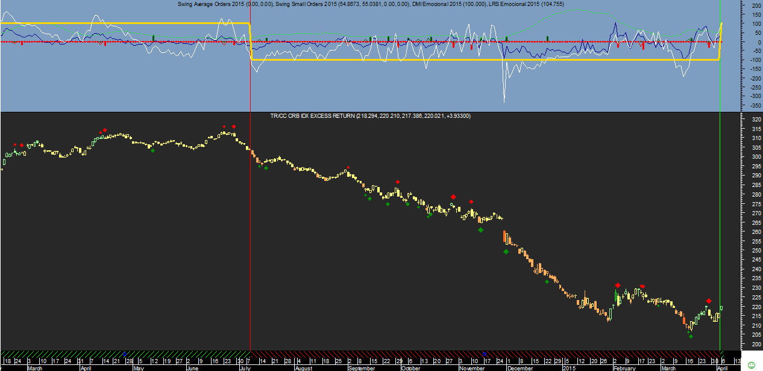Screen dimensions: 763x371
Task: Select the red diamond signal in late March 2015
Action: 709,301
